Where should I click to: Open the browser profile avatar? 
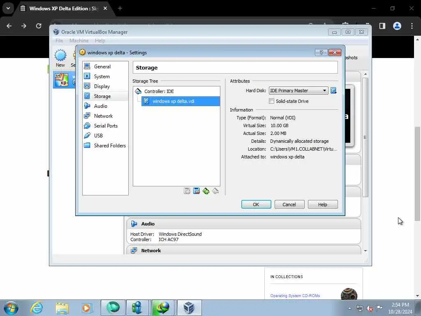[397, 26]
